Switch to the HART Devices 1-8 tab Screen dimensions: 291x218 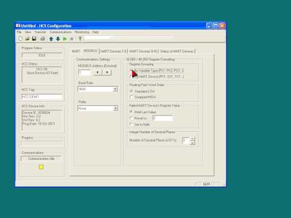113,51
